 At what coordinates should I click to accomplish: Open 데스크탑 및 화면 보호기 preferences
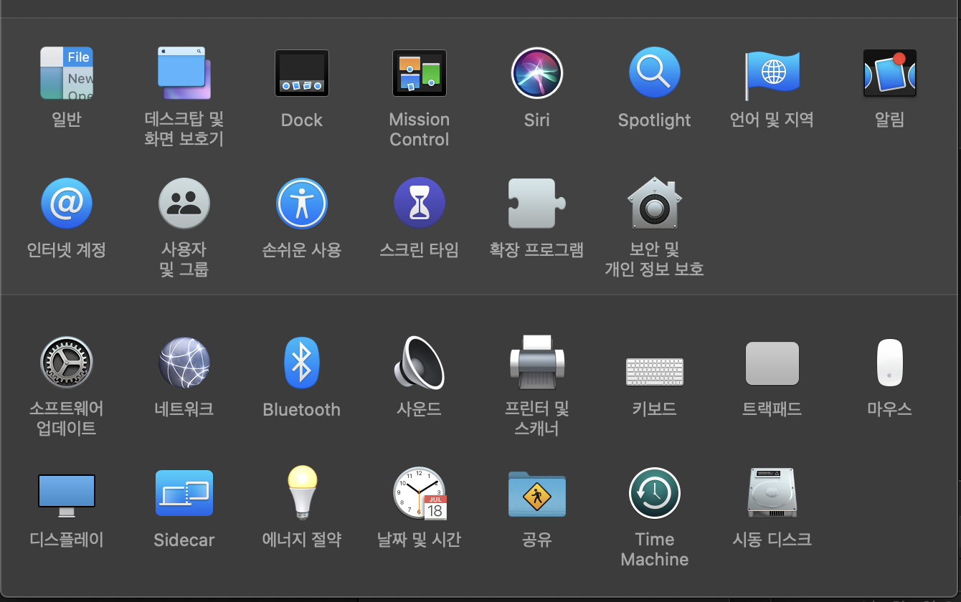click(x=184, y=73)
